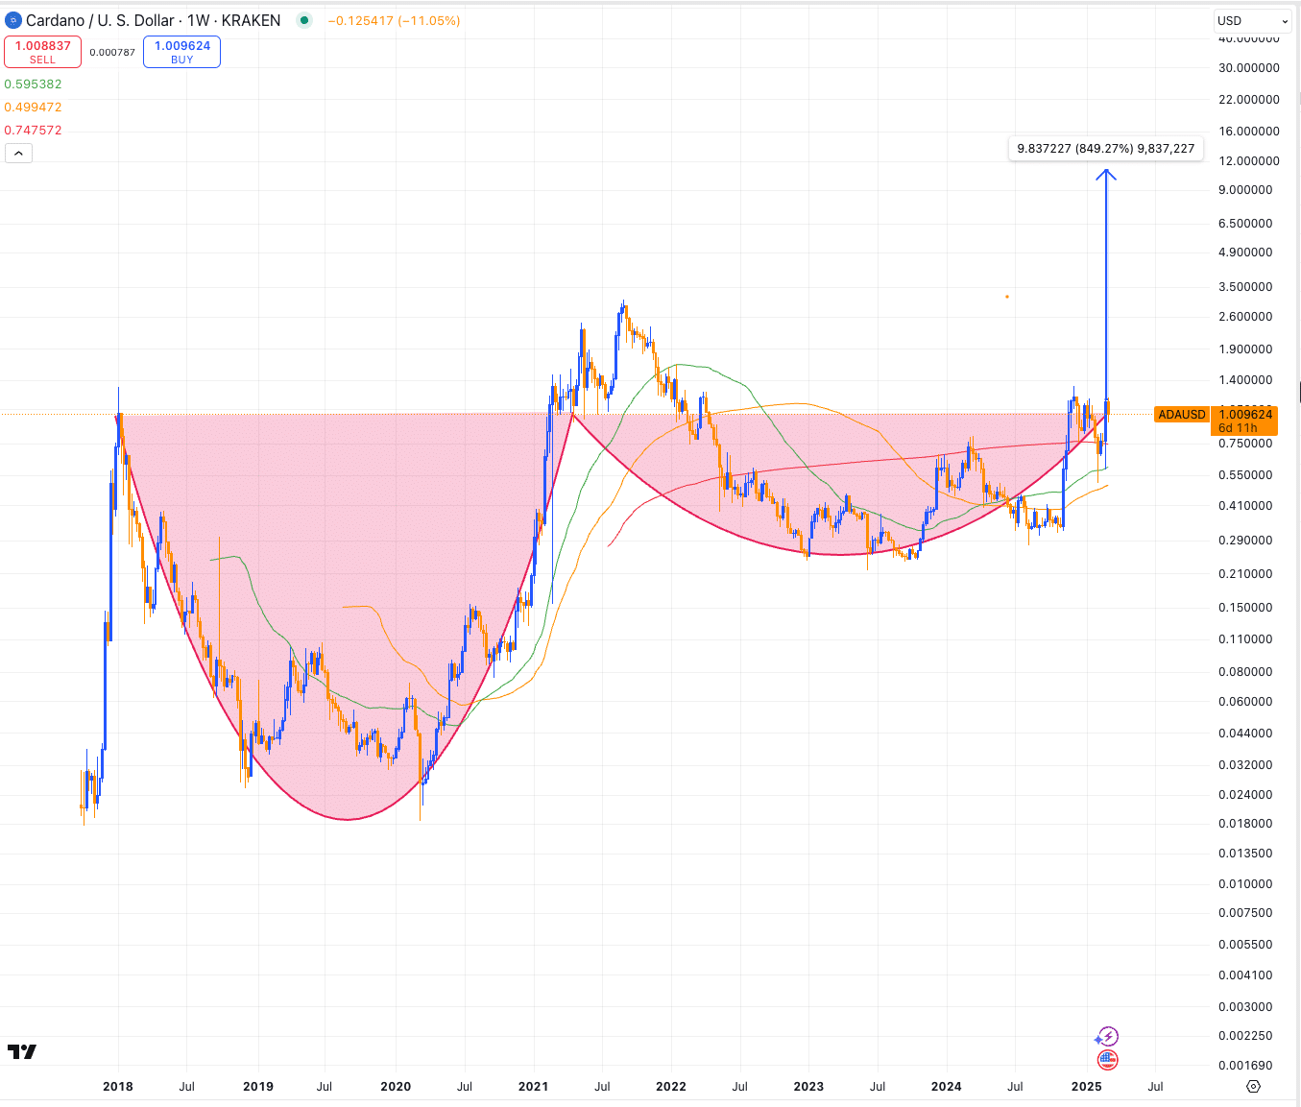Click the spread value 0.000787
The image size is (1301, 1107).
112,53
